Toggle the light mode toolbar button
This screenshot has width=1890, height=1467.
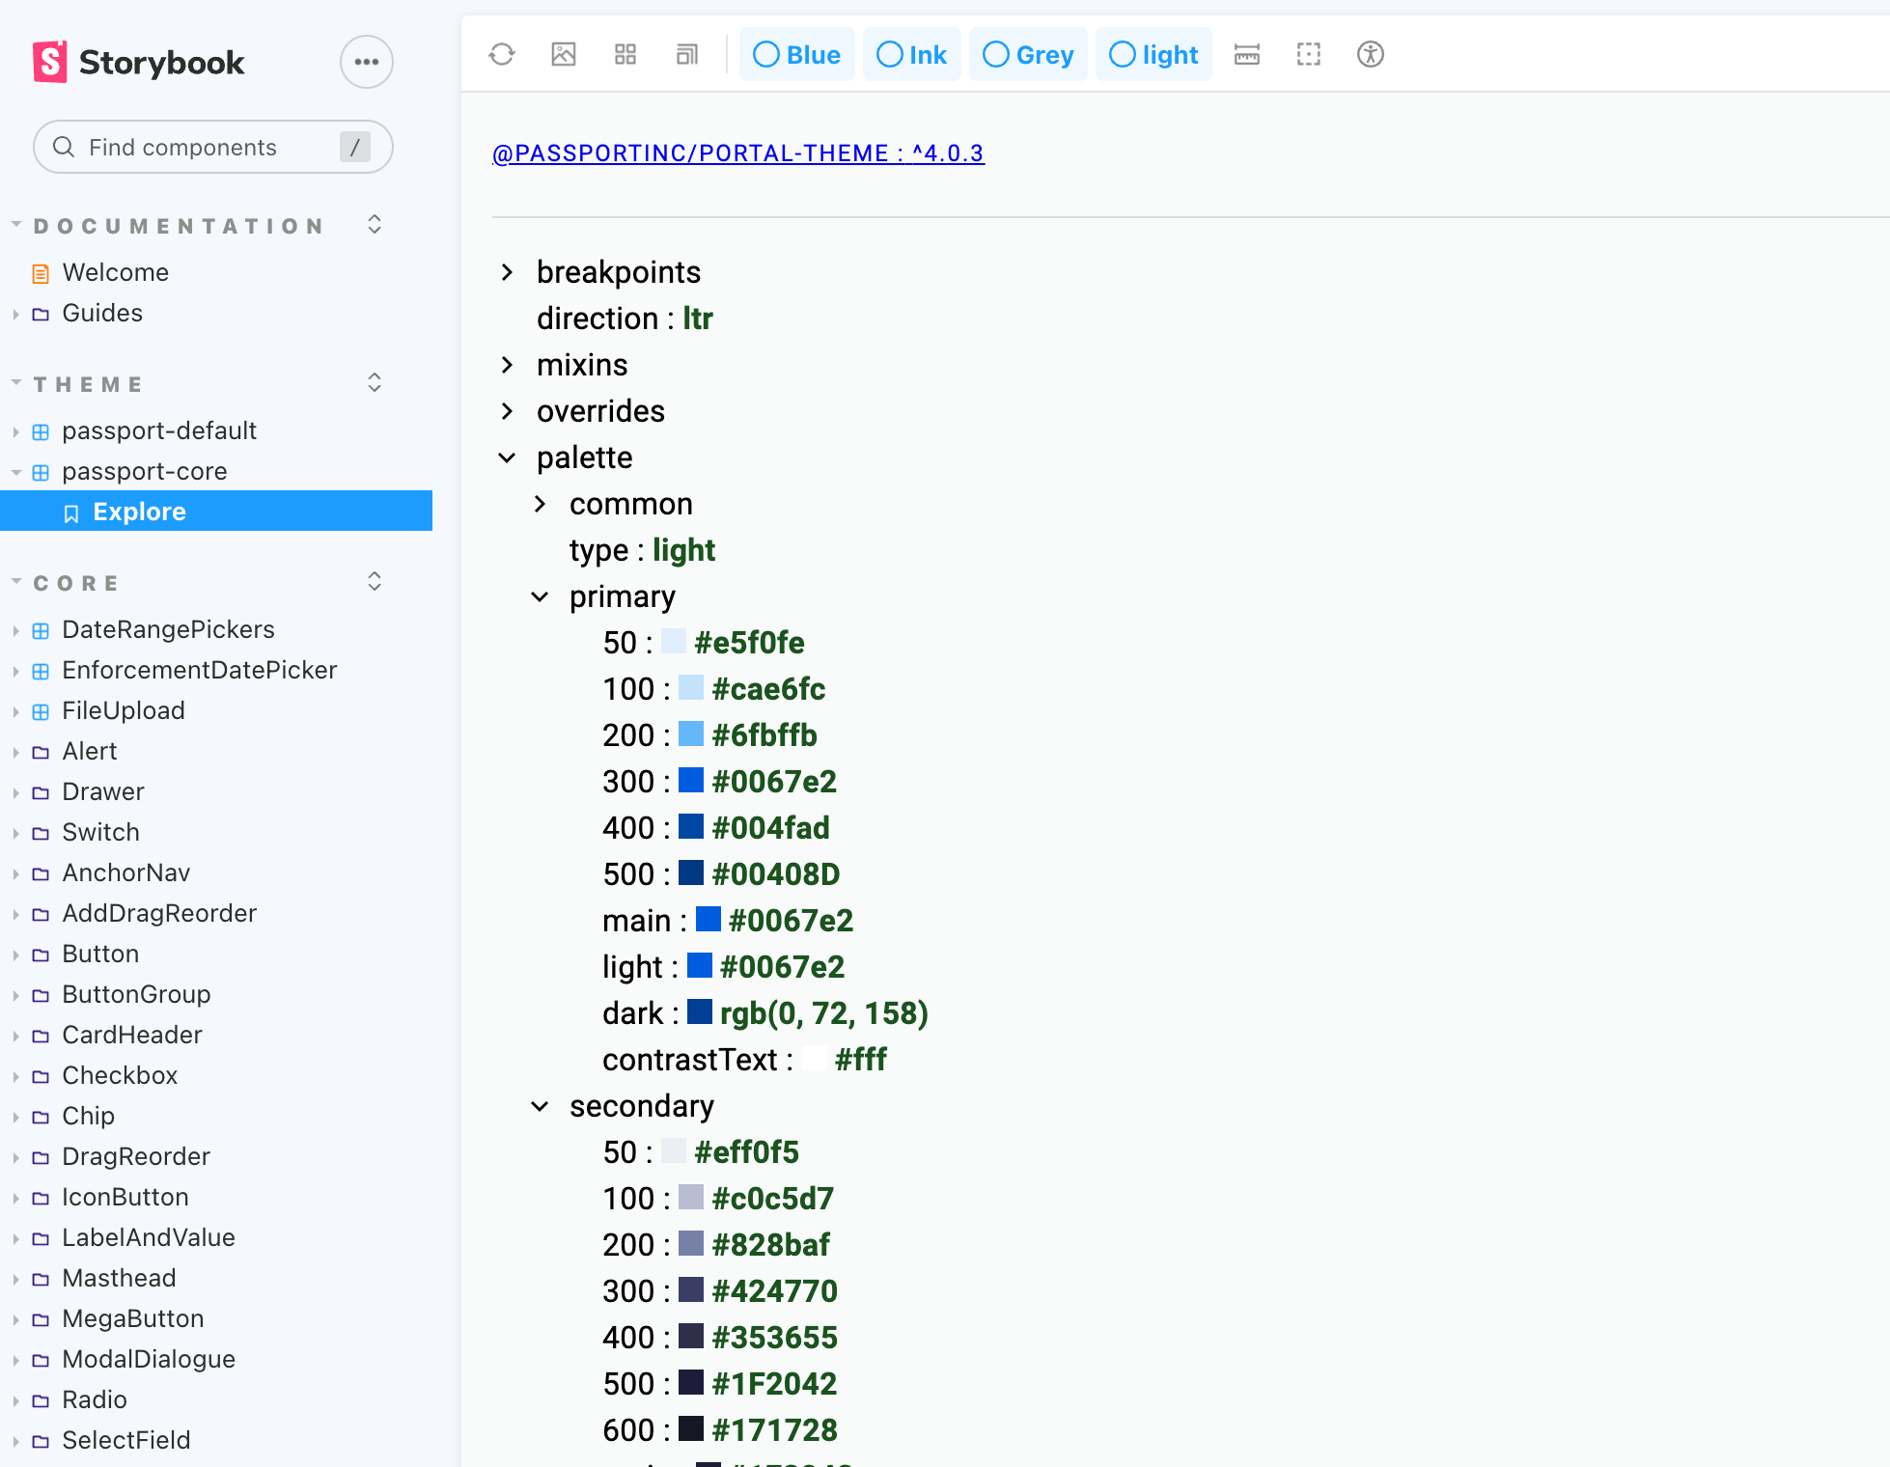pos(1154,54)
